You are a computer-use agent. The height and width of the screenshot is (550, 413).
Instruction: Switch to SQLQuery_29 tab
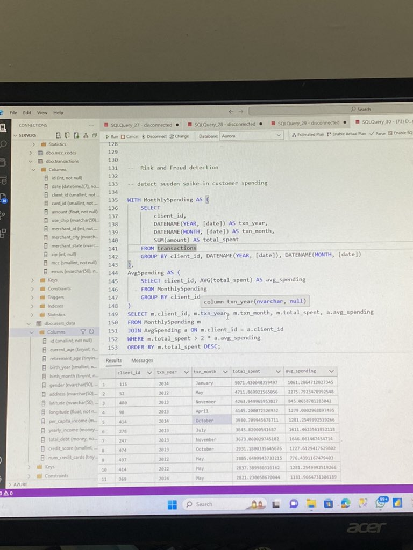tap(309, 123)
